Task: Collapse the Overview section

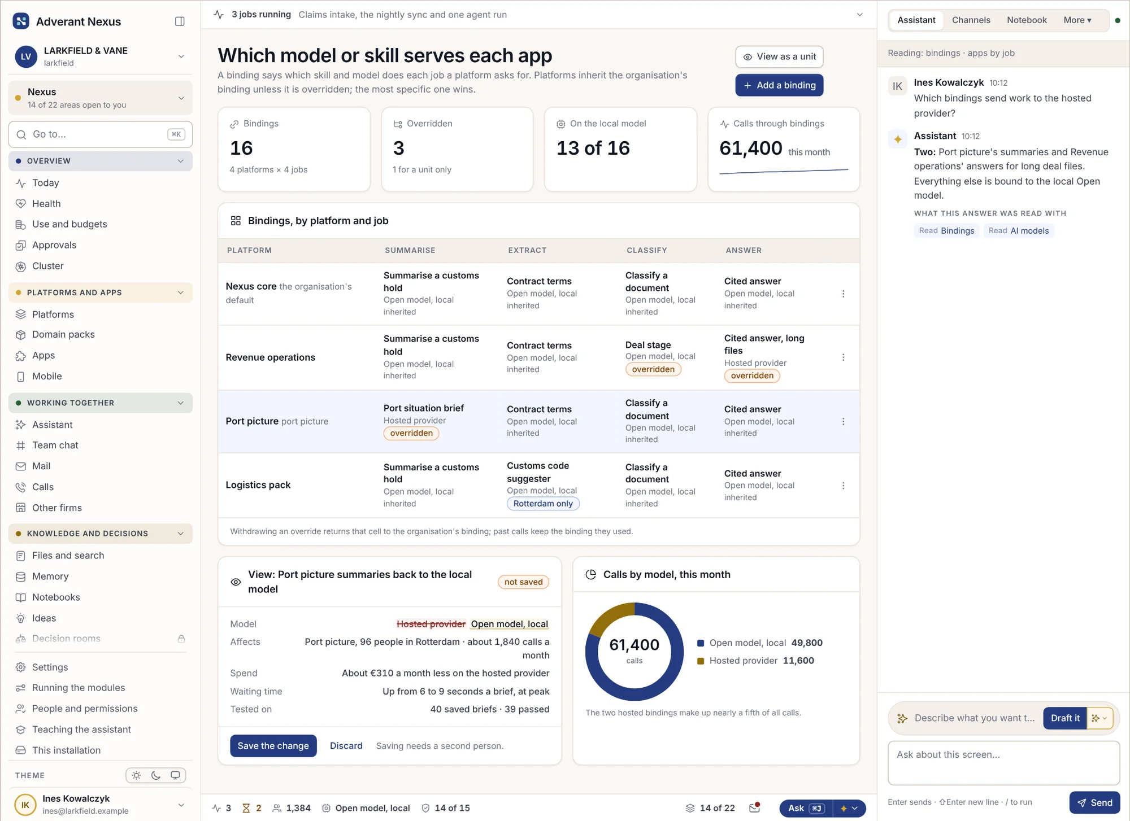Action: tap(101, 161)
